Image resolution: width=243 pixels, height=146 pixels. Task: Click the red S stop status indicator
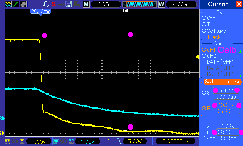pyautogui.click(x=54, y=4)
